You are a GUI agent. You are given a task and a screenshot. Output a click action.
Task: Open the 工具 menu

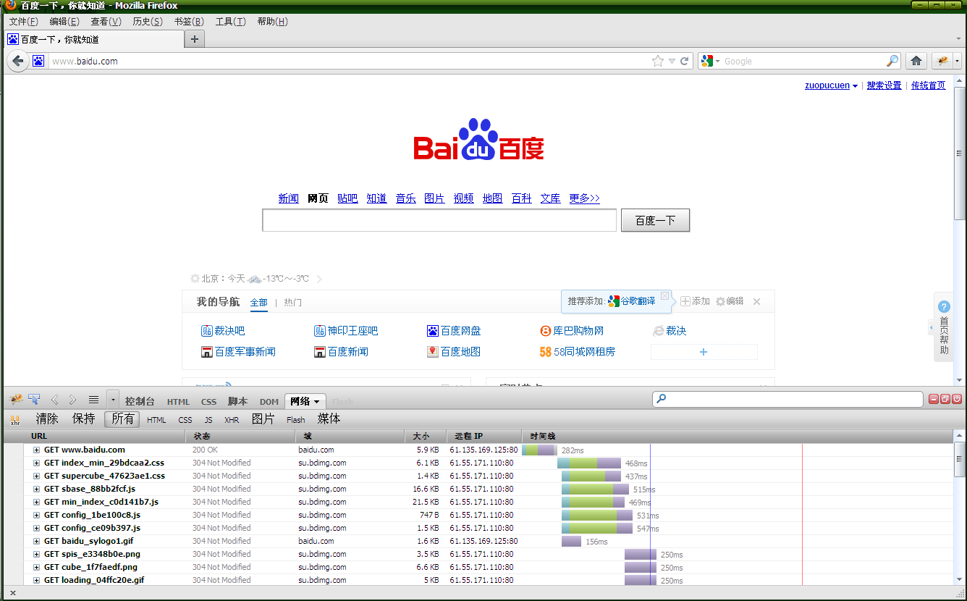click(x=231, y=22)
